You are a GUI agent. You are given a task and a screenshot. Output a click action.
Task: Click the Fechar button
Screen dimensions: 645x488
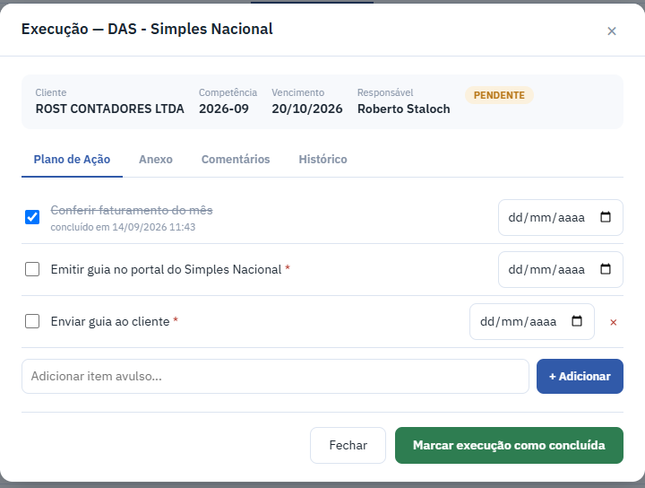348,445
